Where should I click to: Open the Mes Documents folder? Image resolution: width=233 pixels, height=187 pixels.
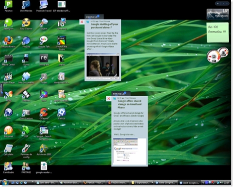[26, 78]
